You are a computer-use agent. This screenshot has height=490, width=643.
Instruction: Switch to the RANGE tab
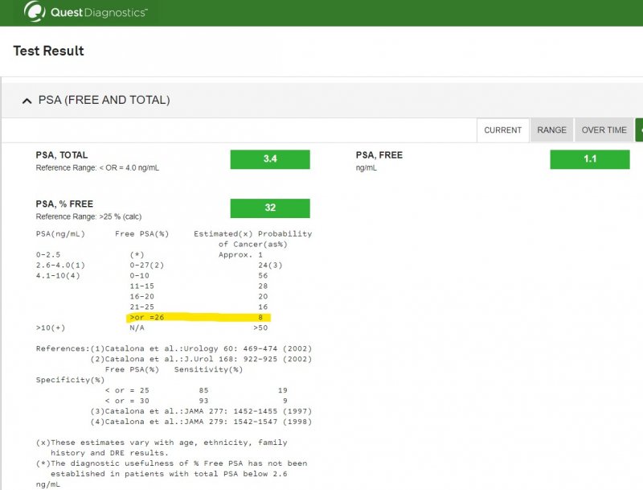551,130
